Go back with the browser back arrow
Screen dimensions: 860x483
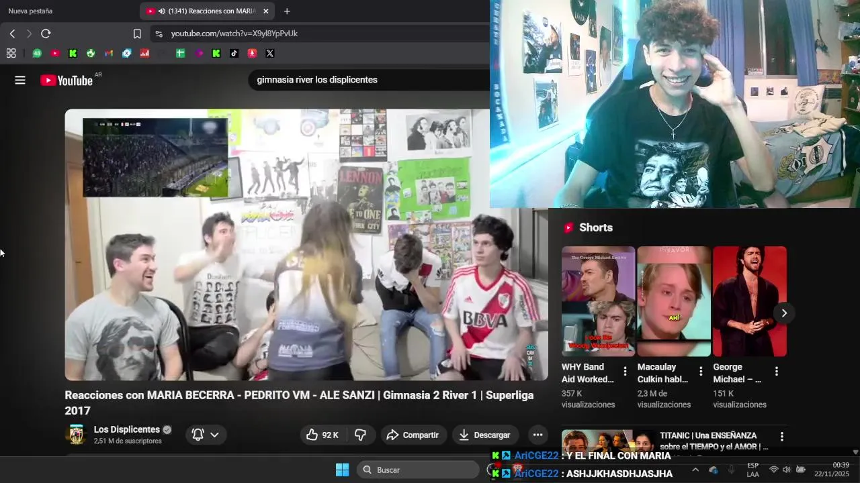pos(12,34)
